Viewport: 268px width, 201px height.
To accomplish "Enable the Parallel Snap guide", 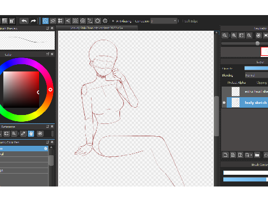I will (53, 21).
